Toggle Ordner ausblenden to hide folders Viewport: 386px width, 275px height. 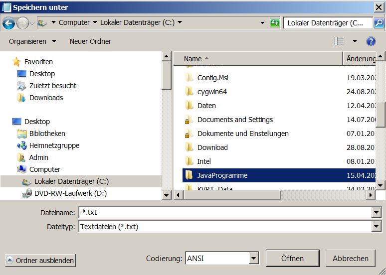(40, 260)
